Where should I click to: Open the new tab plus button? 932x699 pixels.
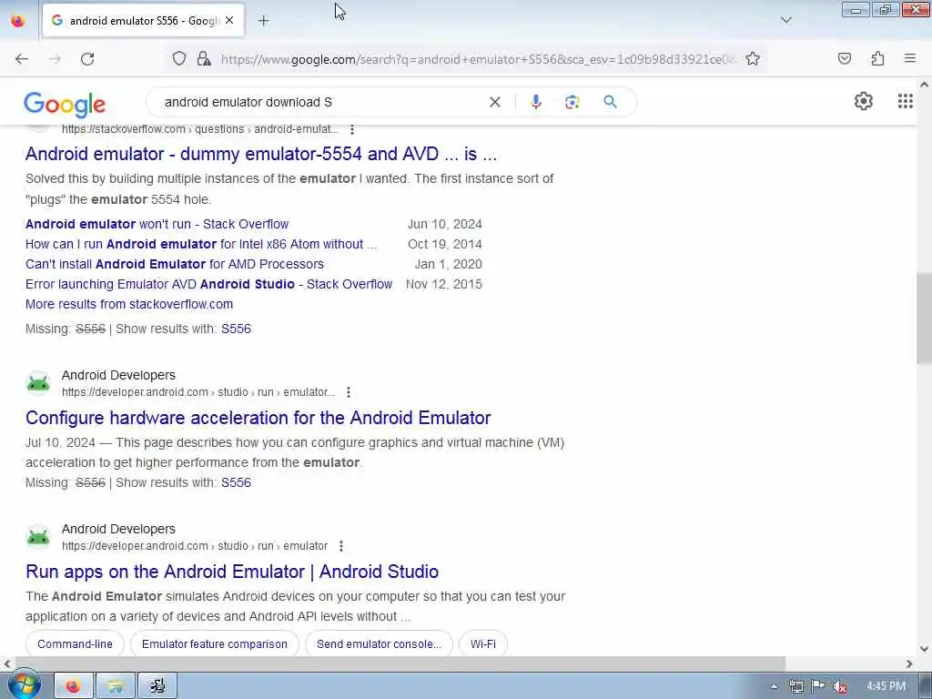pyautogui.click(x=263, y=21)
